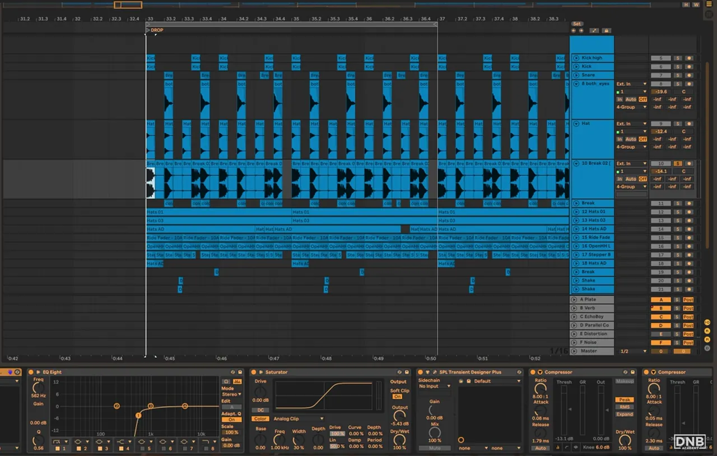Arm the Snare track for recording
This screenshot has width=717, height=456.
pyautogui.click(x=689, y=75)
